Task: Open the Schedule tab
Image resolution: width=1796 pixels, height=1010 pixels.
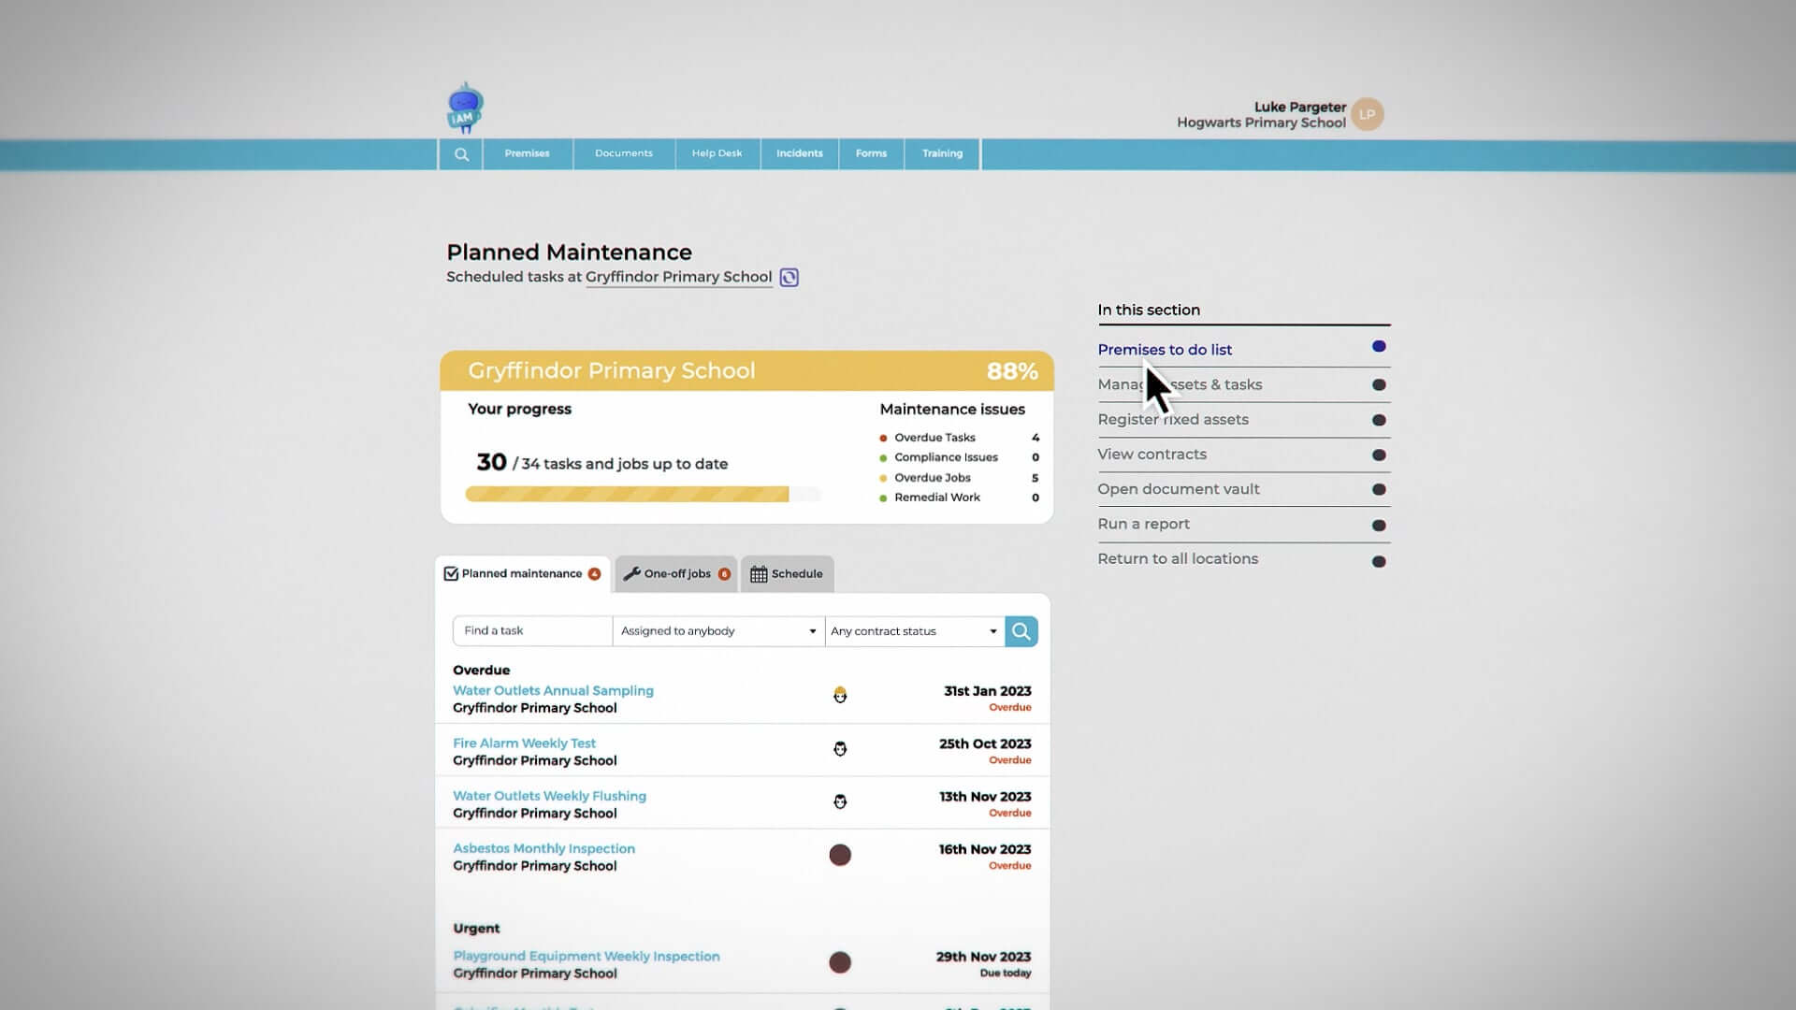Action: click(x=787, y=574)
